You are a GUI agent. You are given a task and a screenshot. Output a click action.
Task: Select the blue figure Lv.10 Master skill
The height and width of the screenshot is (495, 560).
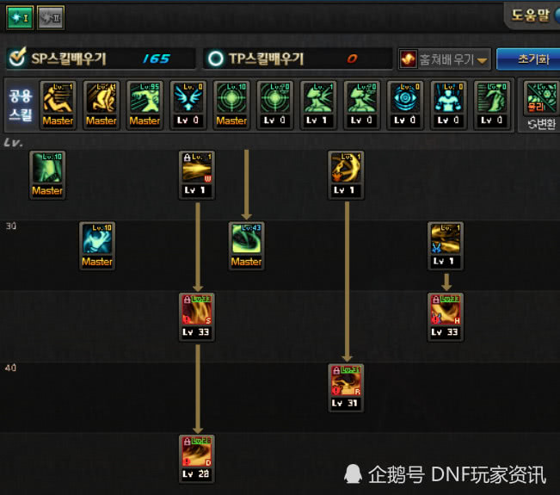click(97, 246)
